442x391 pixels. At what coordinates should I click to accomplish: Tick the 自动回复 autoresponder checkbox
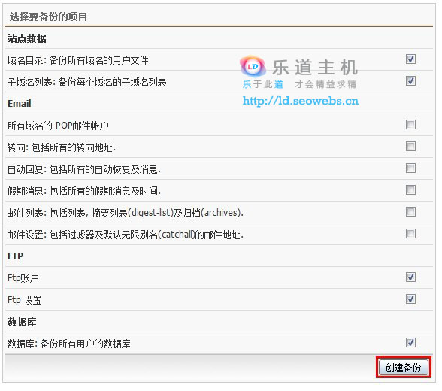pos(410,168)
